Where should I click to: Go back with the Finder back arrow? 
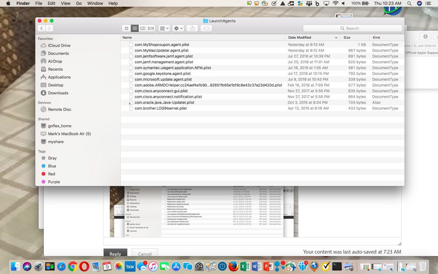pos(42,28)
